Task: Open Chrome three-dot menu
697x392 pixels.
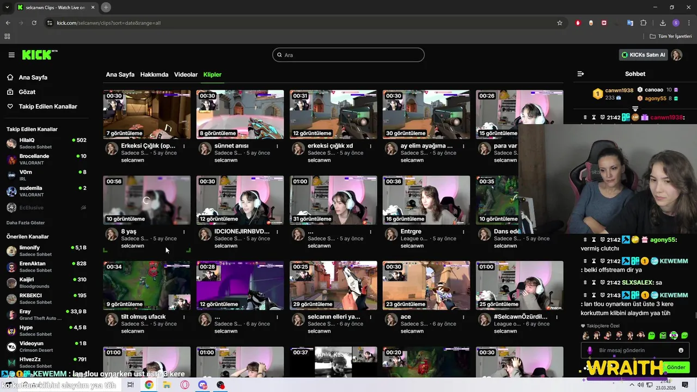Action: (688, 23)
